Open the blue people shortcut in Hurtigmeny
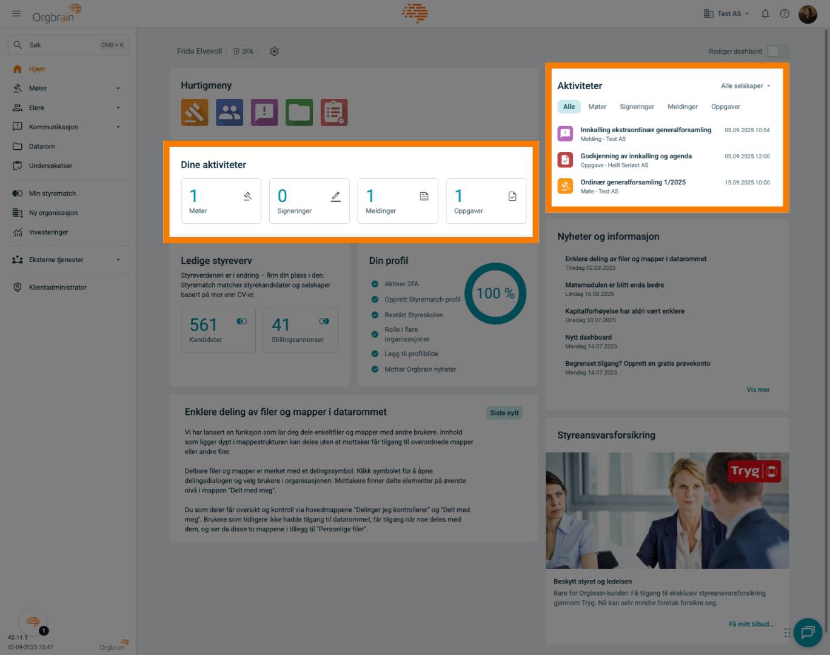Image resolution: width=830 pixels, height=655 pixels. [229, 113]
